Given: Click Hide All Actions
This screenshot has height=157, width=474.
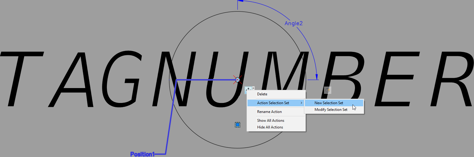Looking at the screenshot, I should [x=276, y=127].
